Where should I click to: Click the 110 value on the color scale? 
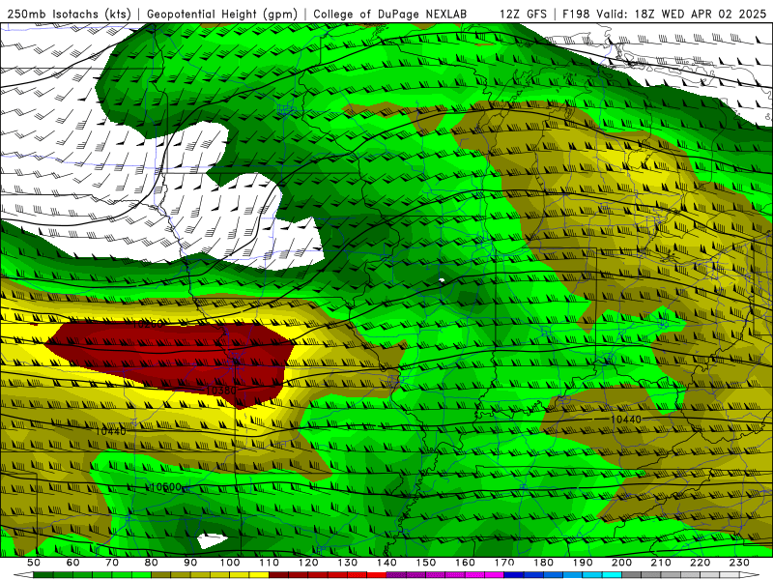[x=270, y=563]
